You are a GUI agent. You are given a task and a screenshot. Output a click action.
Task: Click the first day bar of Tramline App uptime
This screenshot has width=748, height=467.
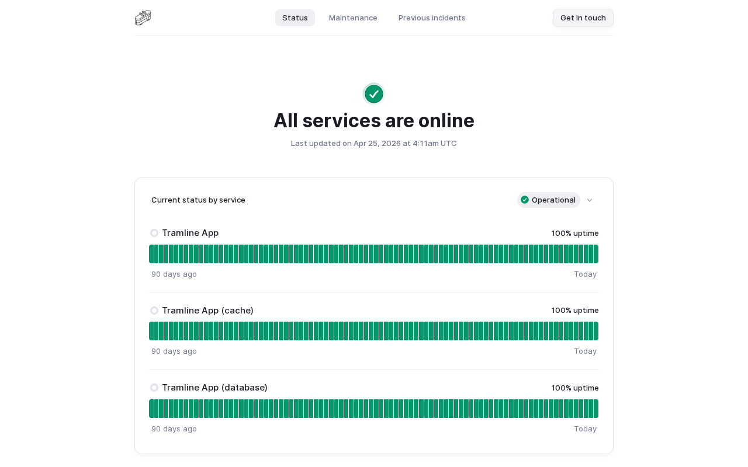click(151, 254)
